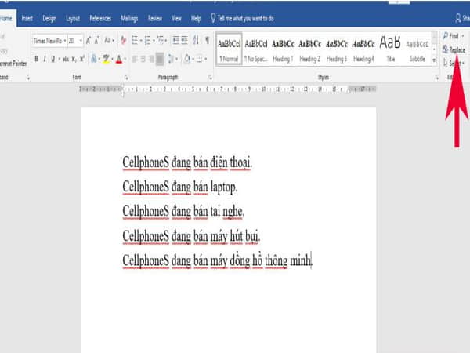
Task: Apply the red Font Color
Action: 119,59
